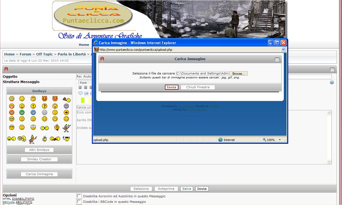Insert the sad frowning smiley
This screenshot has height=205, width=342.
(x=33, y=119)
